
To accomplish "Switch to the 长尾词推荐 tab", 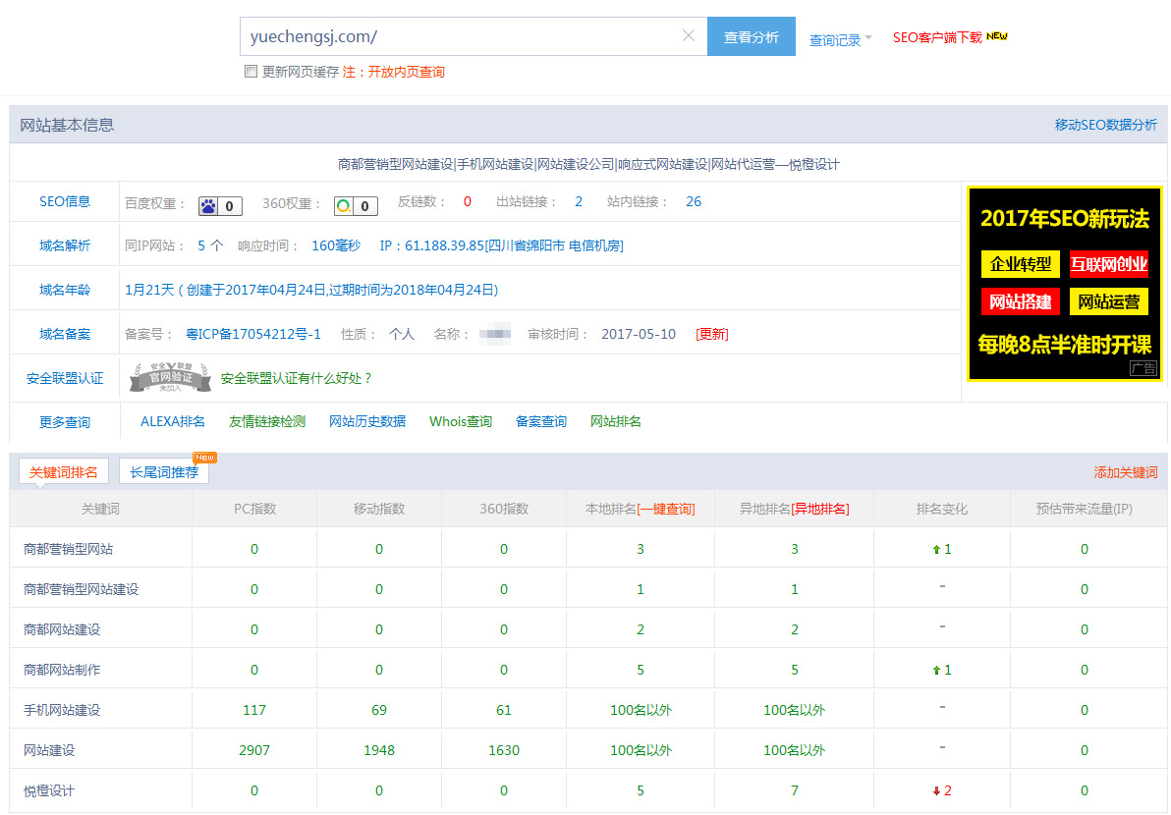I will (x=163, y=471).
